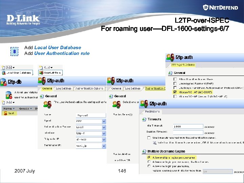Open the Log Settings tab beside the highlighted Authentication Options
This screenshot has width=244, height=183.
point(133,88)
